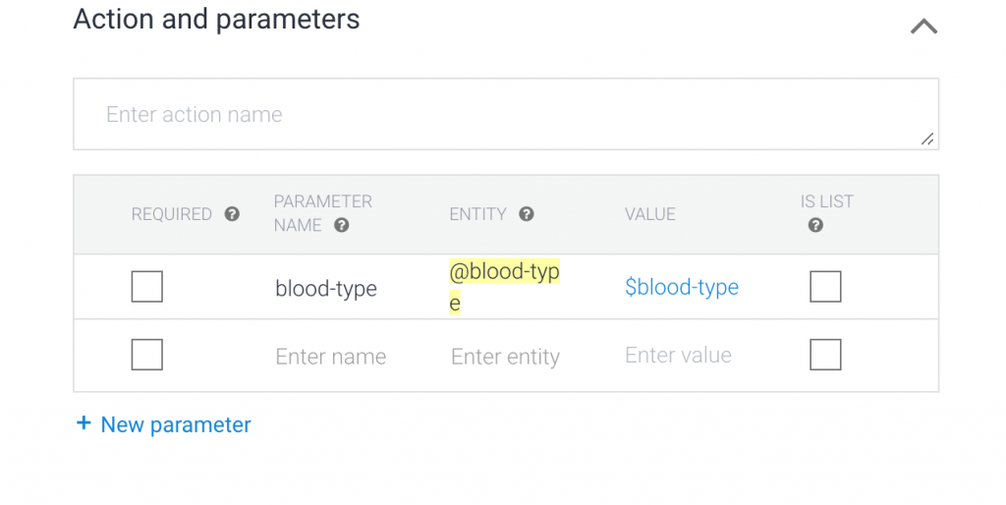Click the Enter name field
Image resolution: width=1006 pixels, height=505 pixels.
[x=331, y=357]
